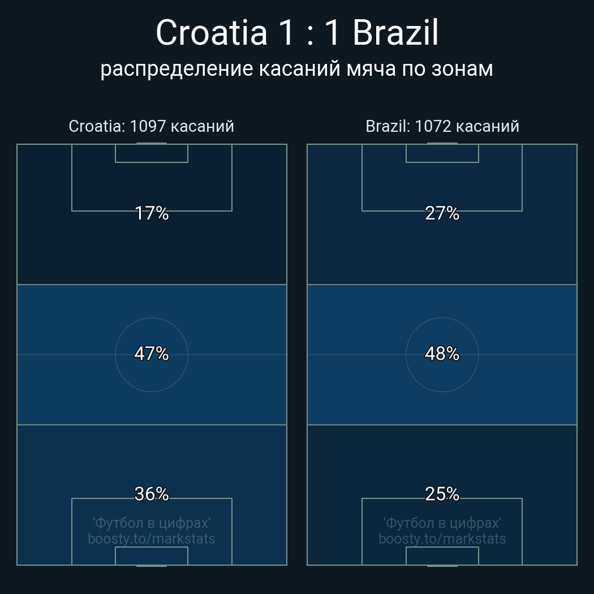Click the 17% label on Croatia's pitch
This screenshot has width=594, height=594.
[152, 213]
